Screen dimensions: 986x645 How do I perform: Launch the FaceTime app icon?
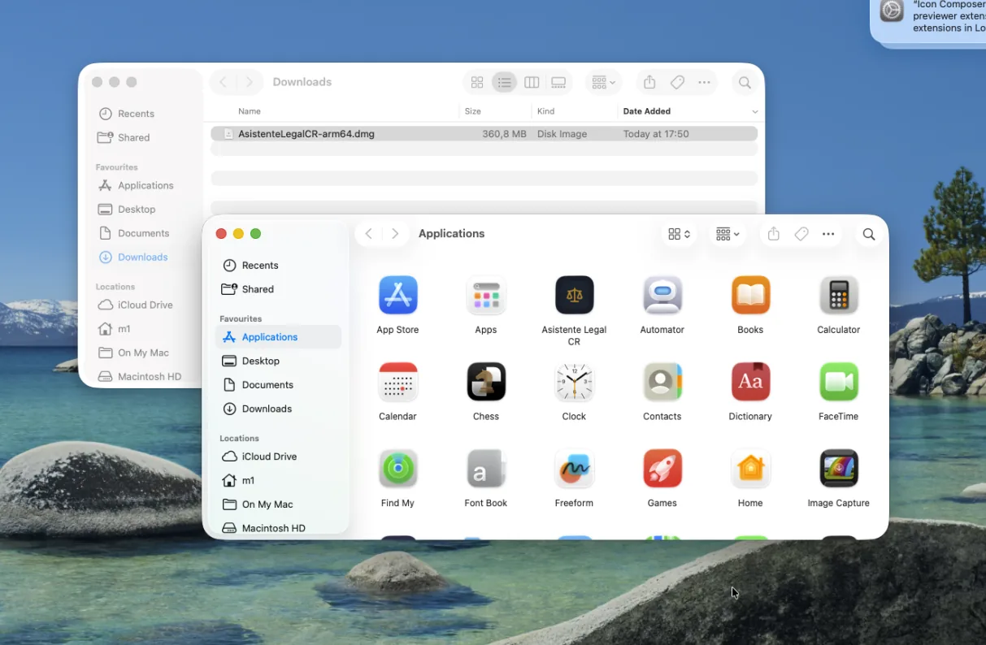(838, 382)
